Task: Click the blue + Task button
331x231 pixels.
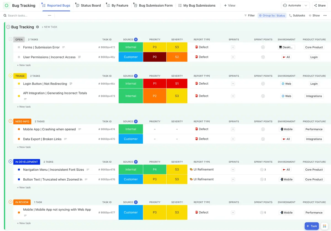Action: tap(312, 226)
